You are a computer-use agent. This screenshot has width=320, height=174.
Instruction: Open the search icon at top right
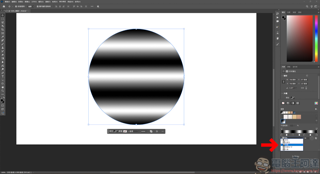[x=307, y=6]
